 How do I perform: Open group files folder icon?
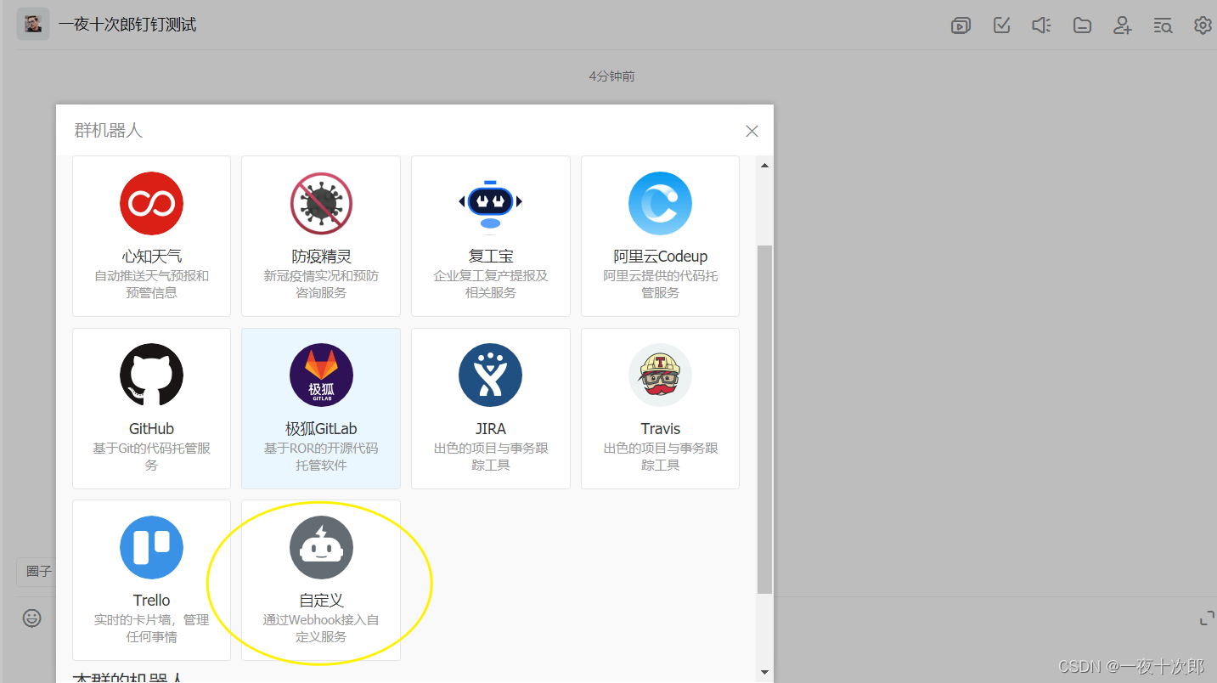(x=1082, y=25)
